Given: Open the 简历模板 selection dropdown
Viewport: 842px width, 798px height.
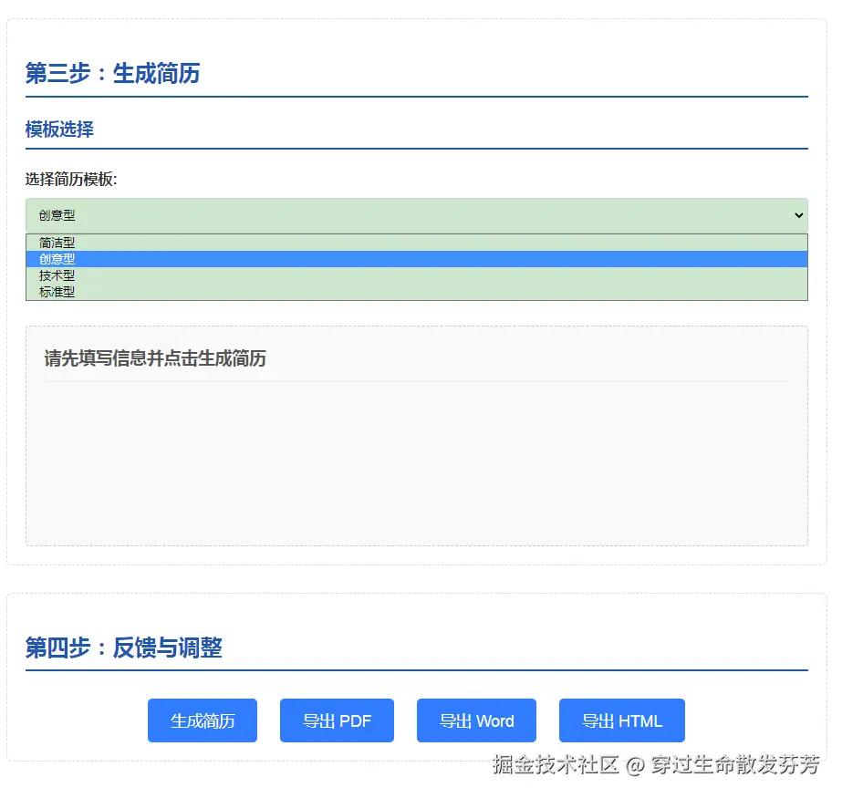Looking at the screenshot, I should click(416, 215).
